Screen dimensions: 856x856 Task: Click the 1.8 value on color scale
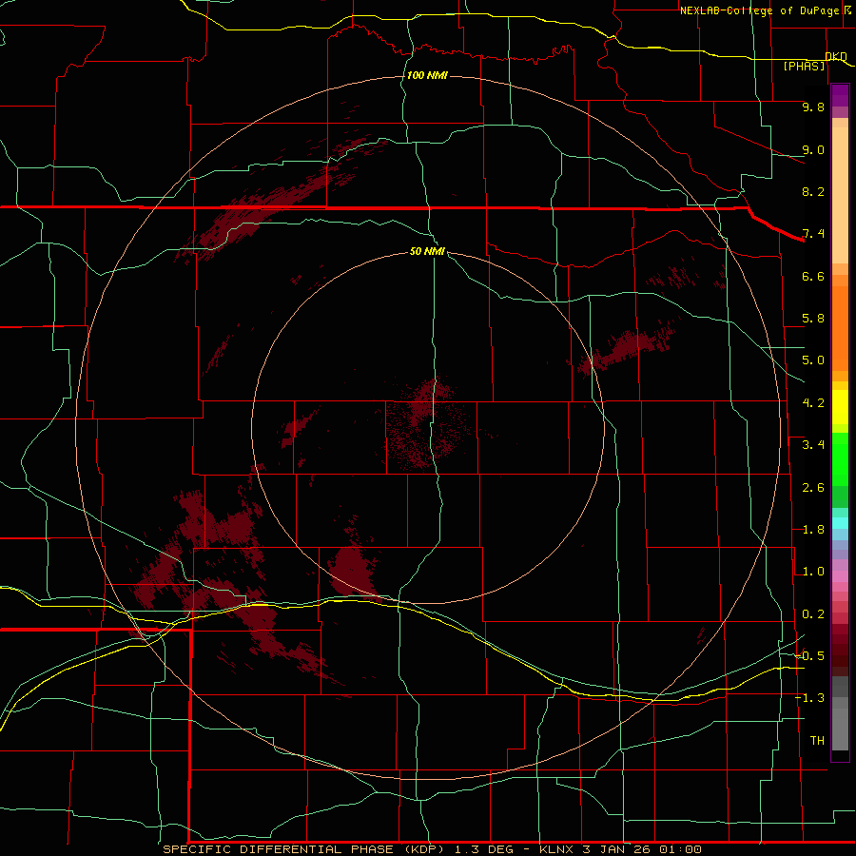click(813, 530)
